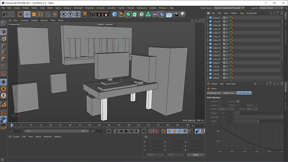Open the Deformer bend icon
The image size is (288, 162).
pyautogui.click(x=162, y=14)
